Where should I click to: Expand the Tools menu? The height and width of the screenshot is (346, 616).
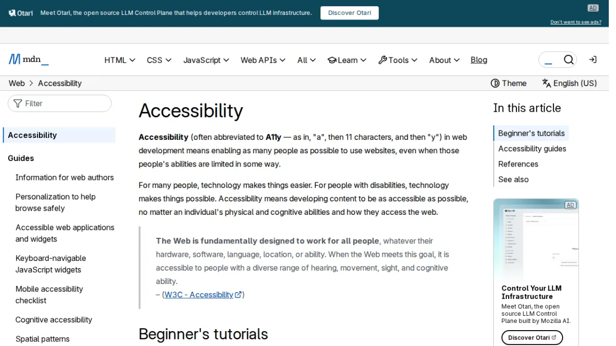[x=398, y=60]
